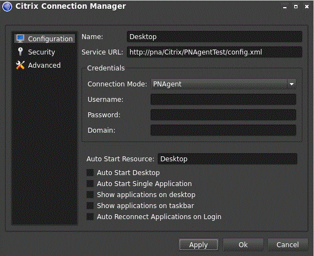Click into the Service URL field

214,52
